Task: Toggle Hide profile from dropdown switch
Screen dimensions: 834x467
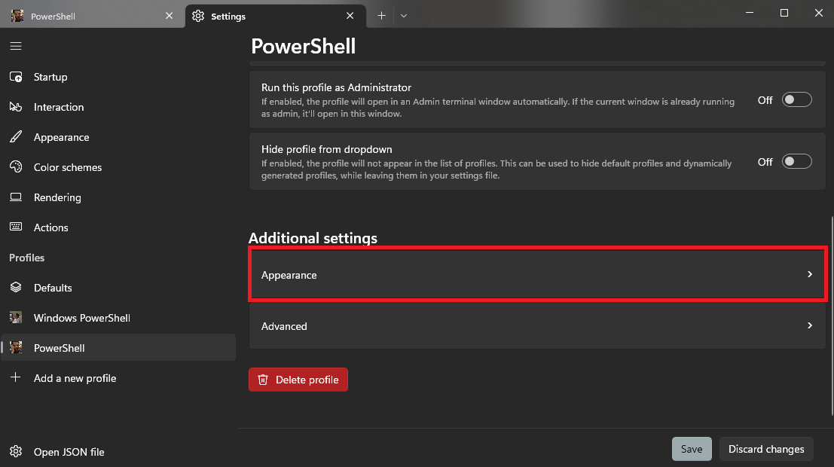Action: coord(797,162)
